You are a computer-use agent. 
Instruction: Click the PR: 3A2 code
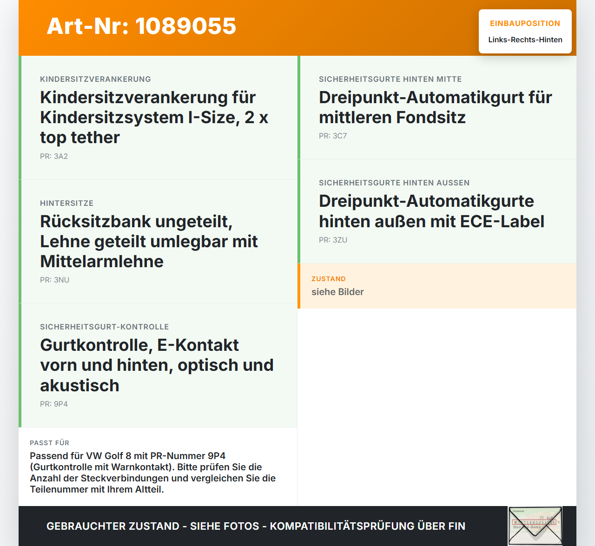click(54, 156)
